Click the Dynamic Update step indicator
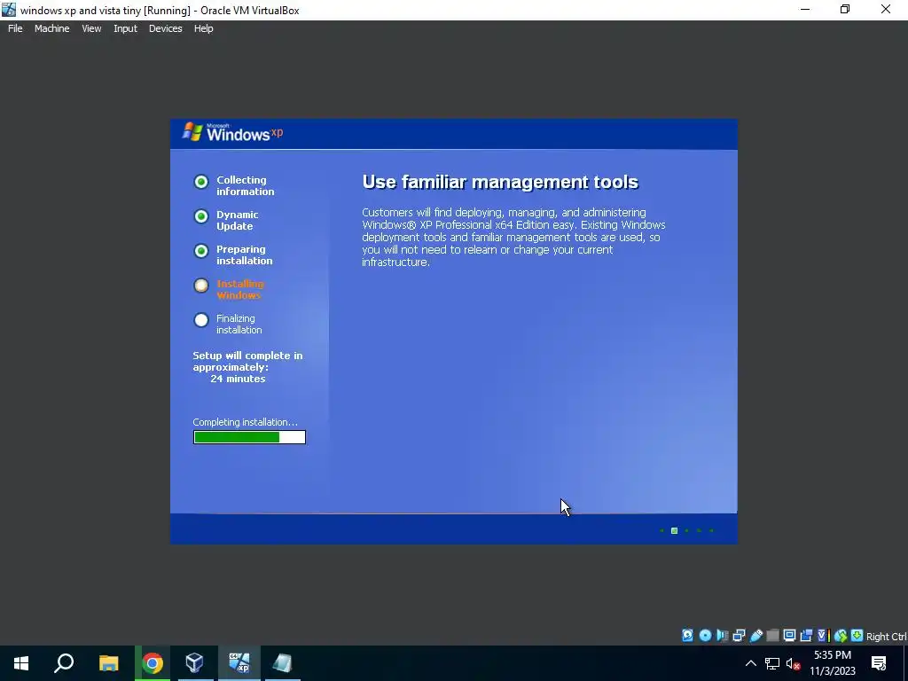Viewport: 908px width, 681px height. tap(201, 216)
